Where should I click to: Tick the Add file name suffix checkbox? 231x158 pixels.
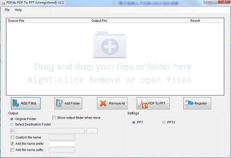(x=12, y=150)
